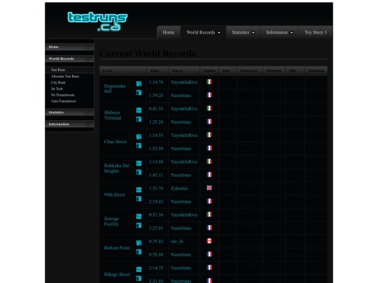
Task: Click the Mexico flag in the 0:41.58 row
Action: (209, 108)
